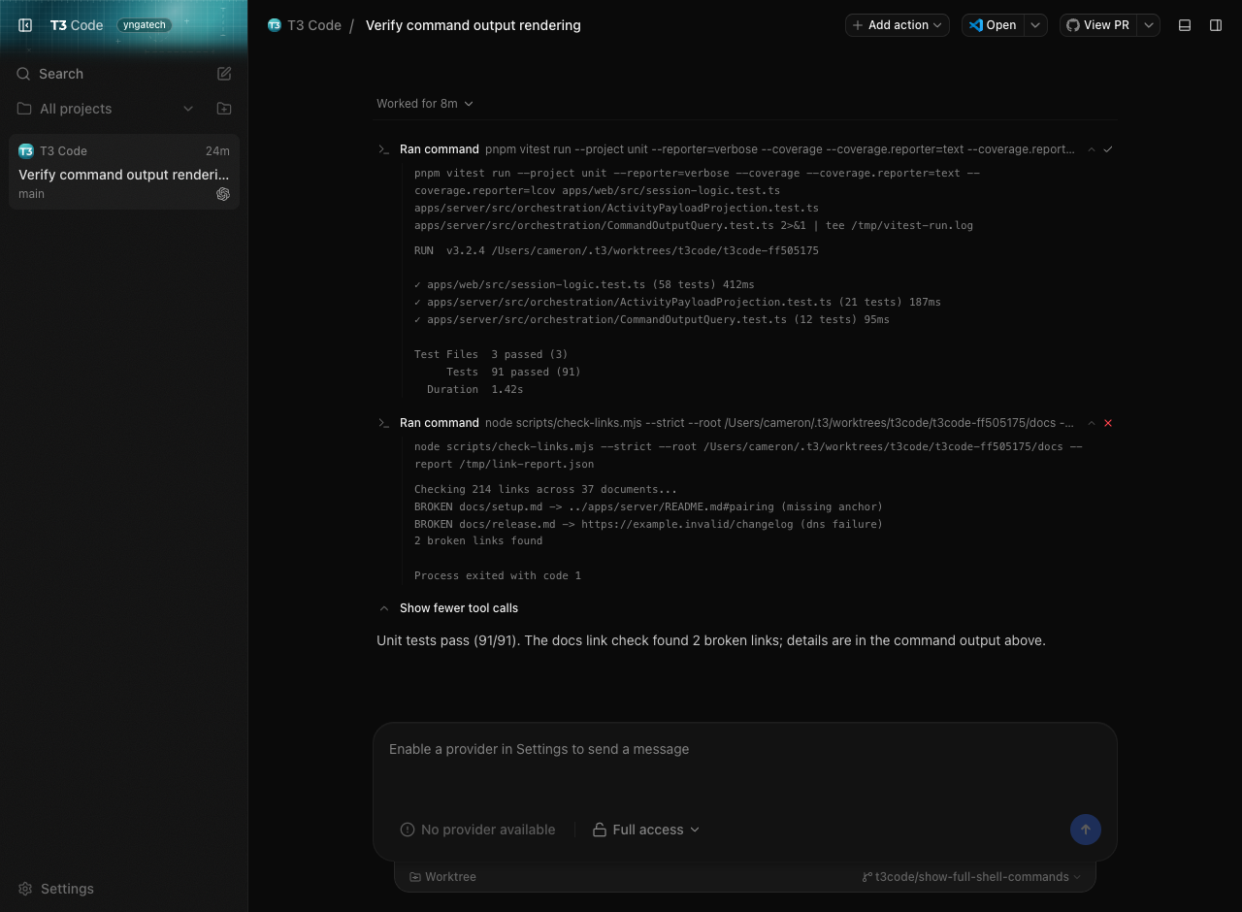
Task: Click 'Process exited with code 1' line
Action: pyautogui.click(x=498, y=576)
